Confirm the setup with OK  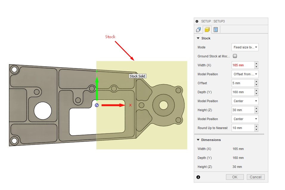tap(235, 177)
